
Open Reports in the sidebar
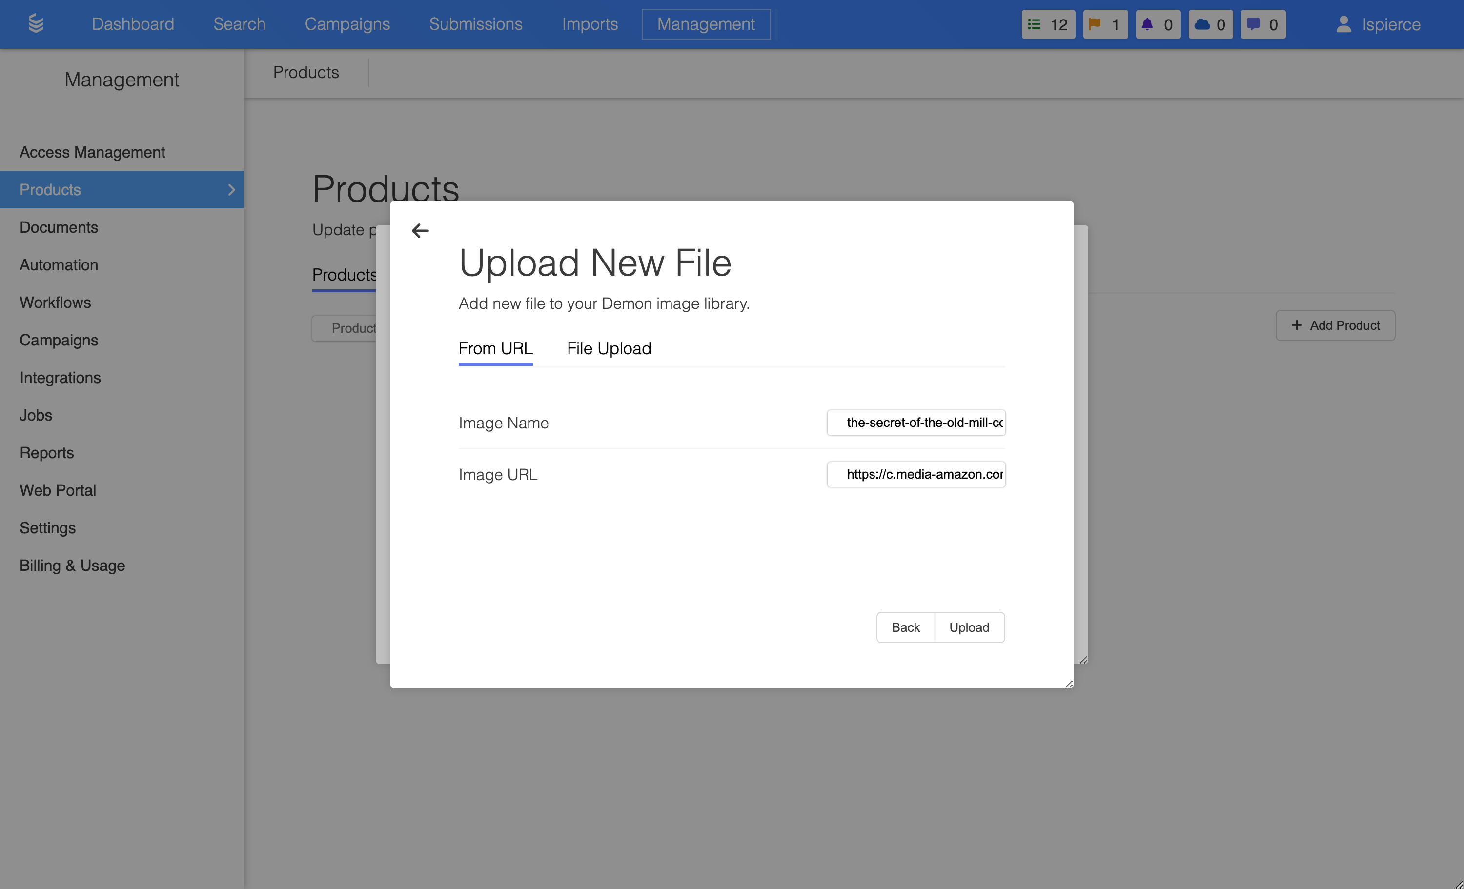tap(122, 452)
